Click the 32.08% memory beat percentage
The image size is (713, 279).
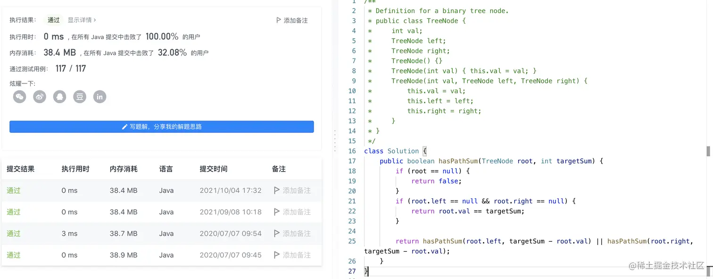[172, 52]
